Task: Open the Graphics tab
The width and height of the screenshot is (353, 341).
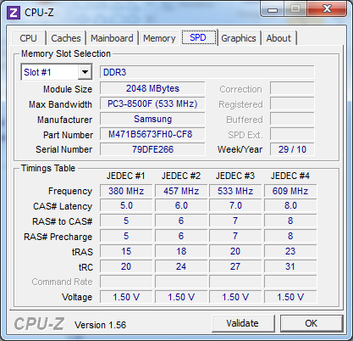Action: [239, 38]
